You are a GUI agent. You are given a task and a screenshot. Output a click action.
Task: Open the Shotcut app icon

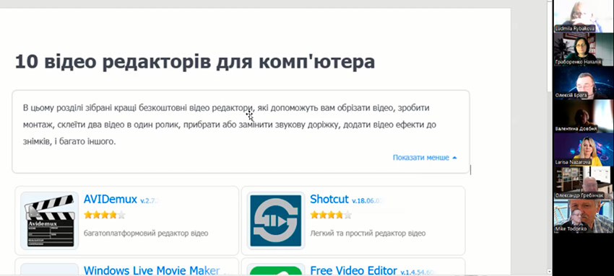pyautogui.click(x=276, y=221)
